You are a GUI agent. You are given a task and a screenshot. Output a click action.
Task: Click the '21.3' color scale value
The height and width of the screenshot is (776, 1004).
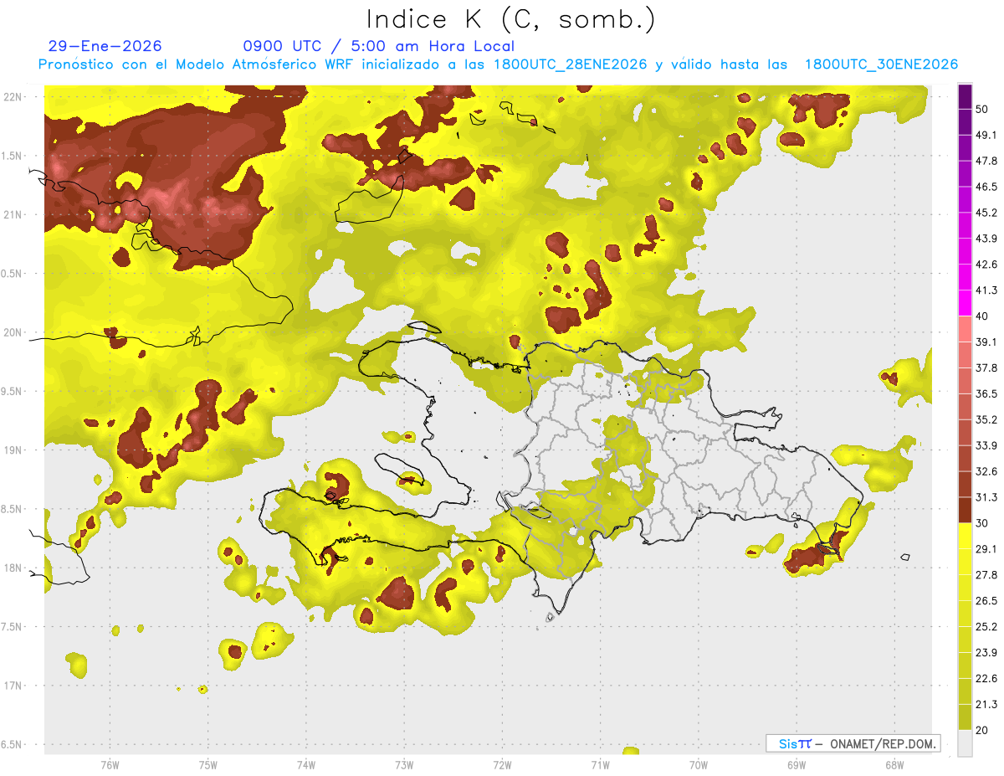coord(986,704)
